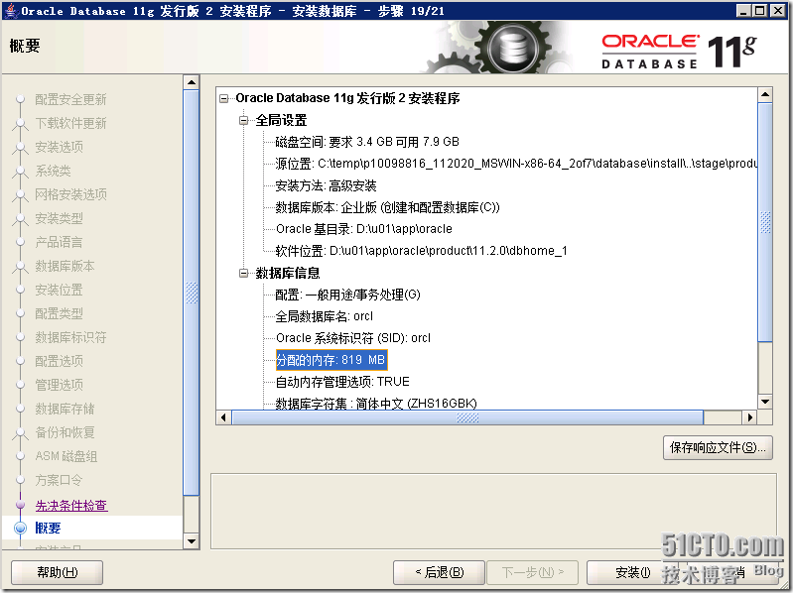The image size is (793, 593).
Task: Collapse the 数据库信息 tree section
Action: pos(244,274)
